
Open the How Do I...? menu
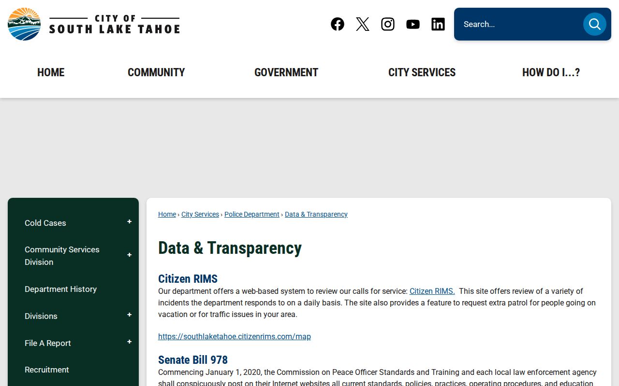[551, 72]
